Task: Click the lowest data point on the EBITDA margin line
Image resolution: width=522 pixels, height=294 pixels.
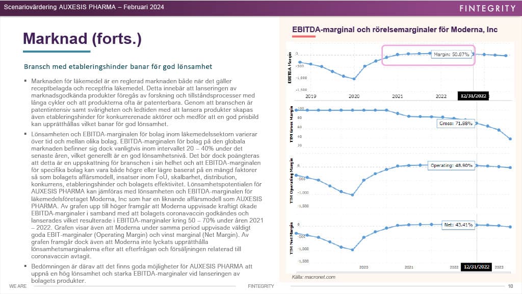Action: (x=354, y=79)
